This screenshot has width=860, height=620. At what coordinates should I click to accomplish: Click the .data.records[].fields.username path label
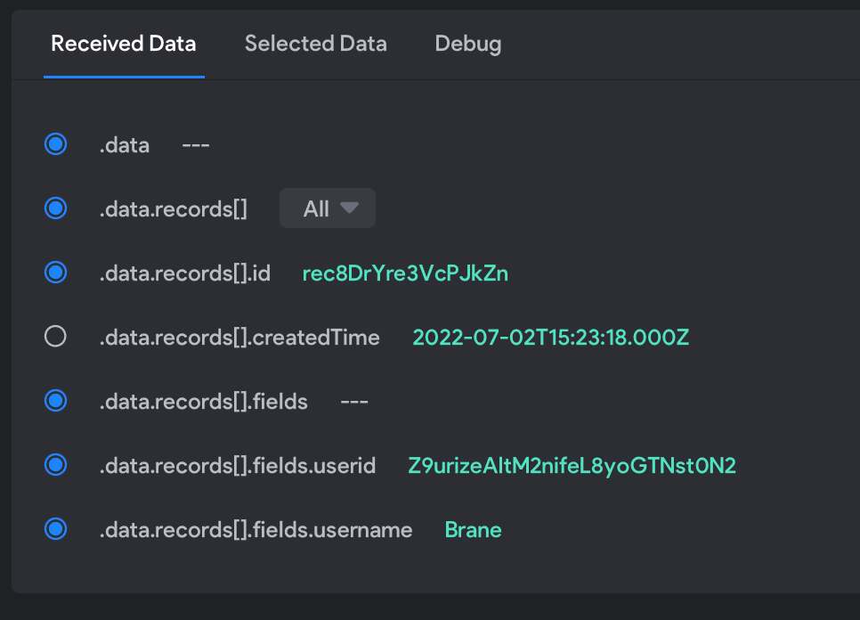point(256,530)
